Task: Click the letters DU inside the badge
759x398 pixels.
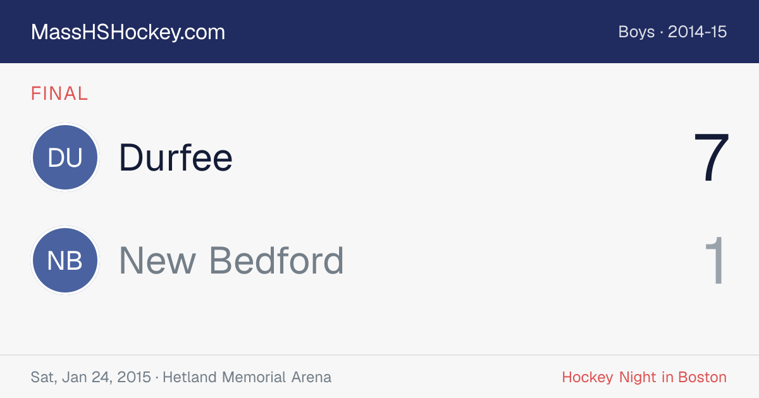Action: click(x=65, y=157)
